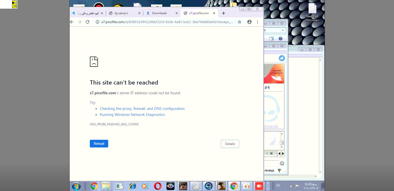Go to next chat tab with right arrow
This screenshot has height=191, width=394.
tap(283, 153)
